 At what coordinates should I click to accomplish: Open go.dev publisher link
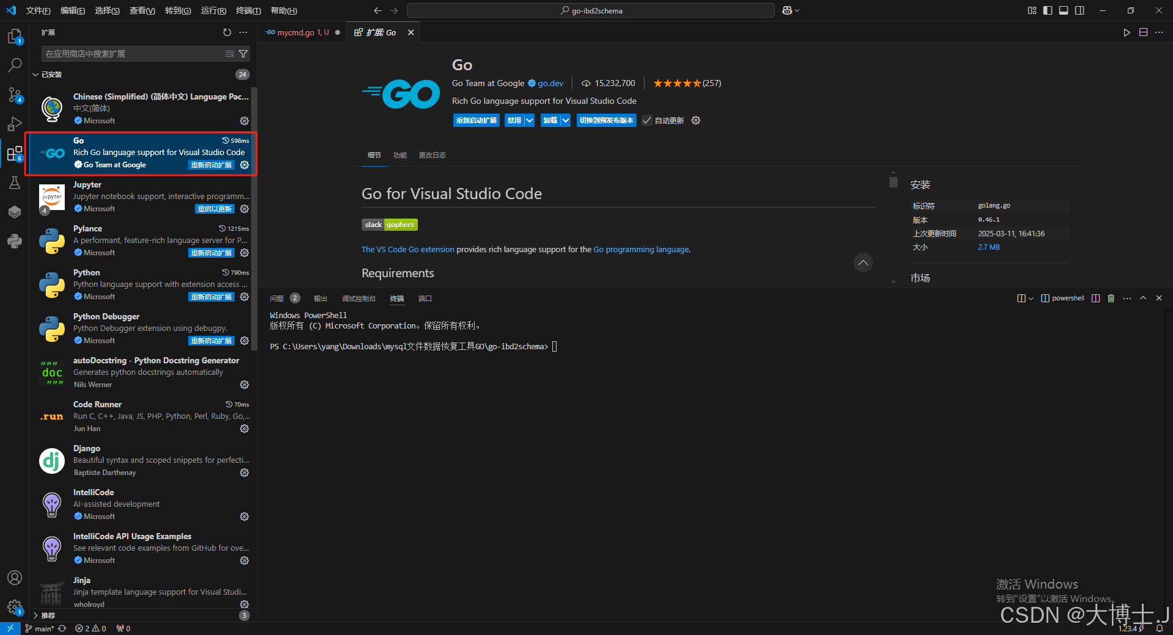click(x=550, y=83)
